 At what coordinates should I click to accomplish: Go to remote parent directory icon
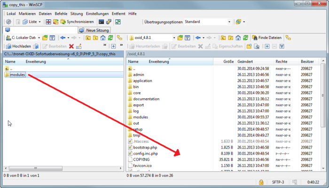click(223, 38)
